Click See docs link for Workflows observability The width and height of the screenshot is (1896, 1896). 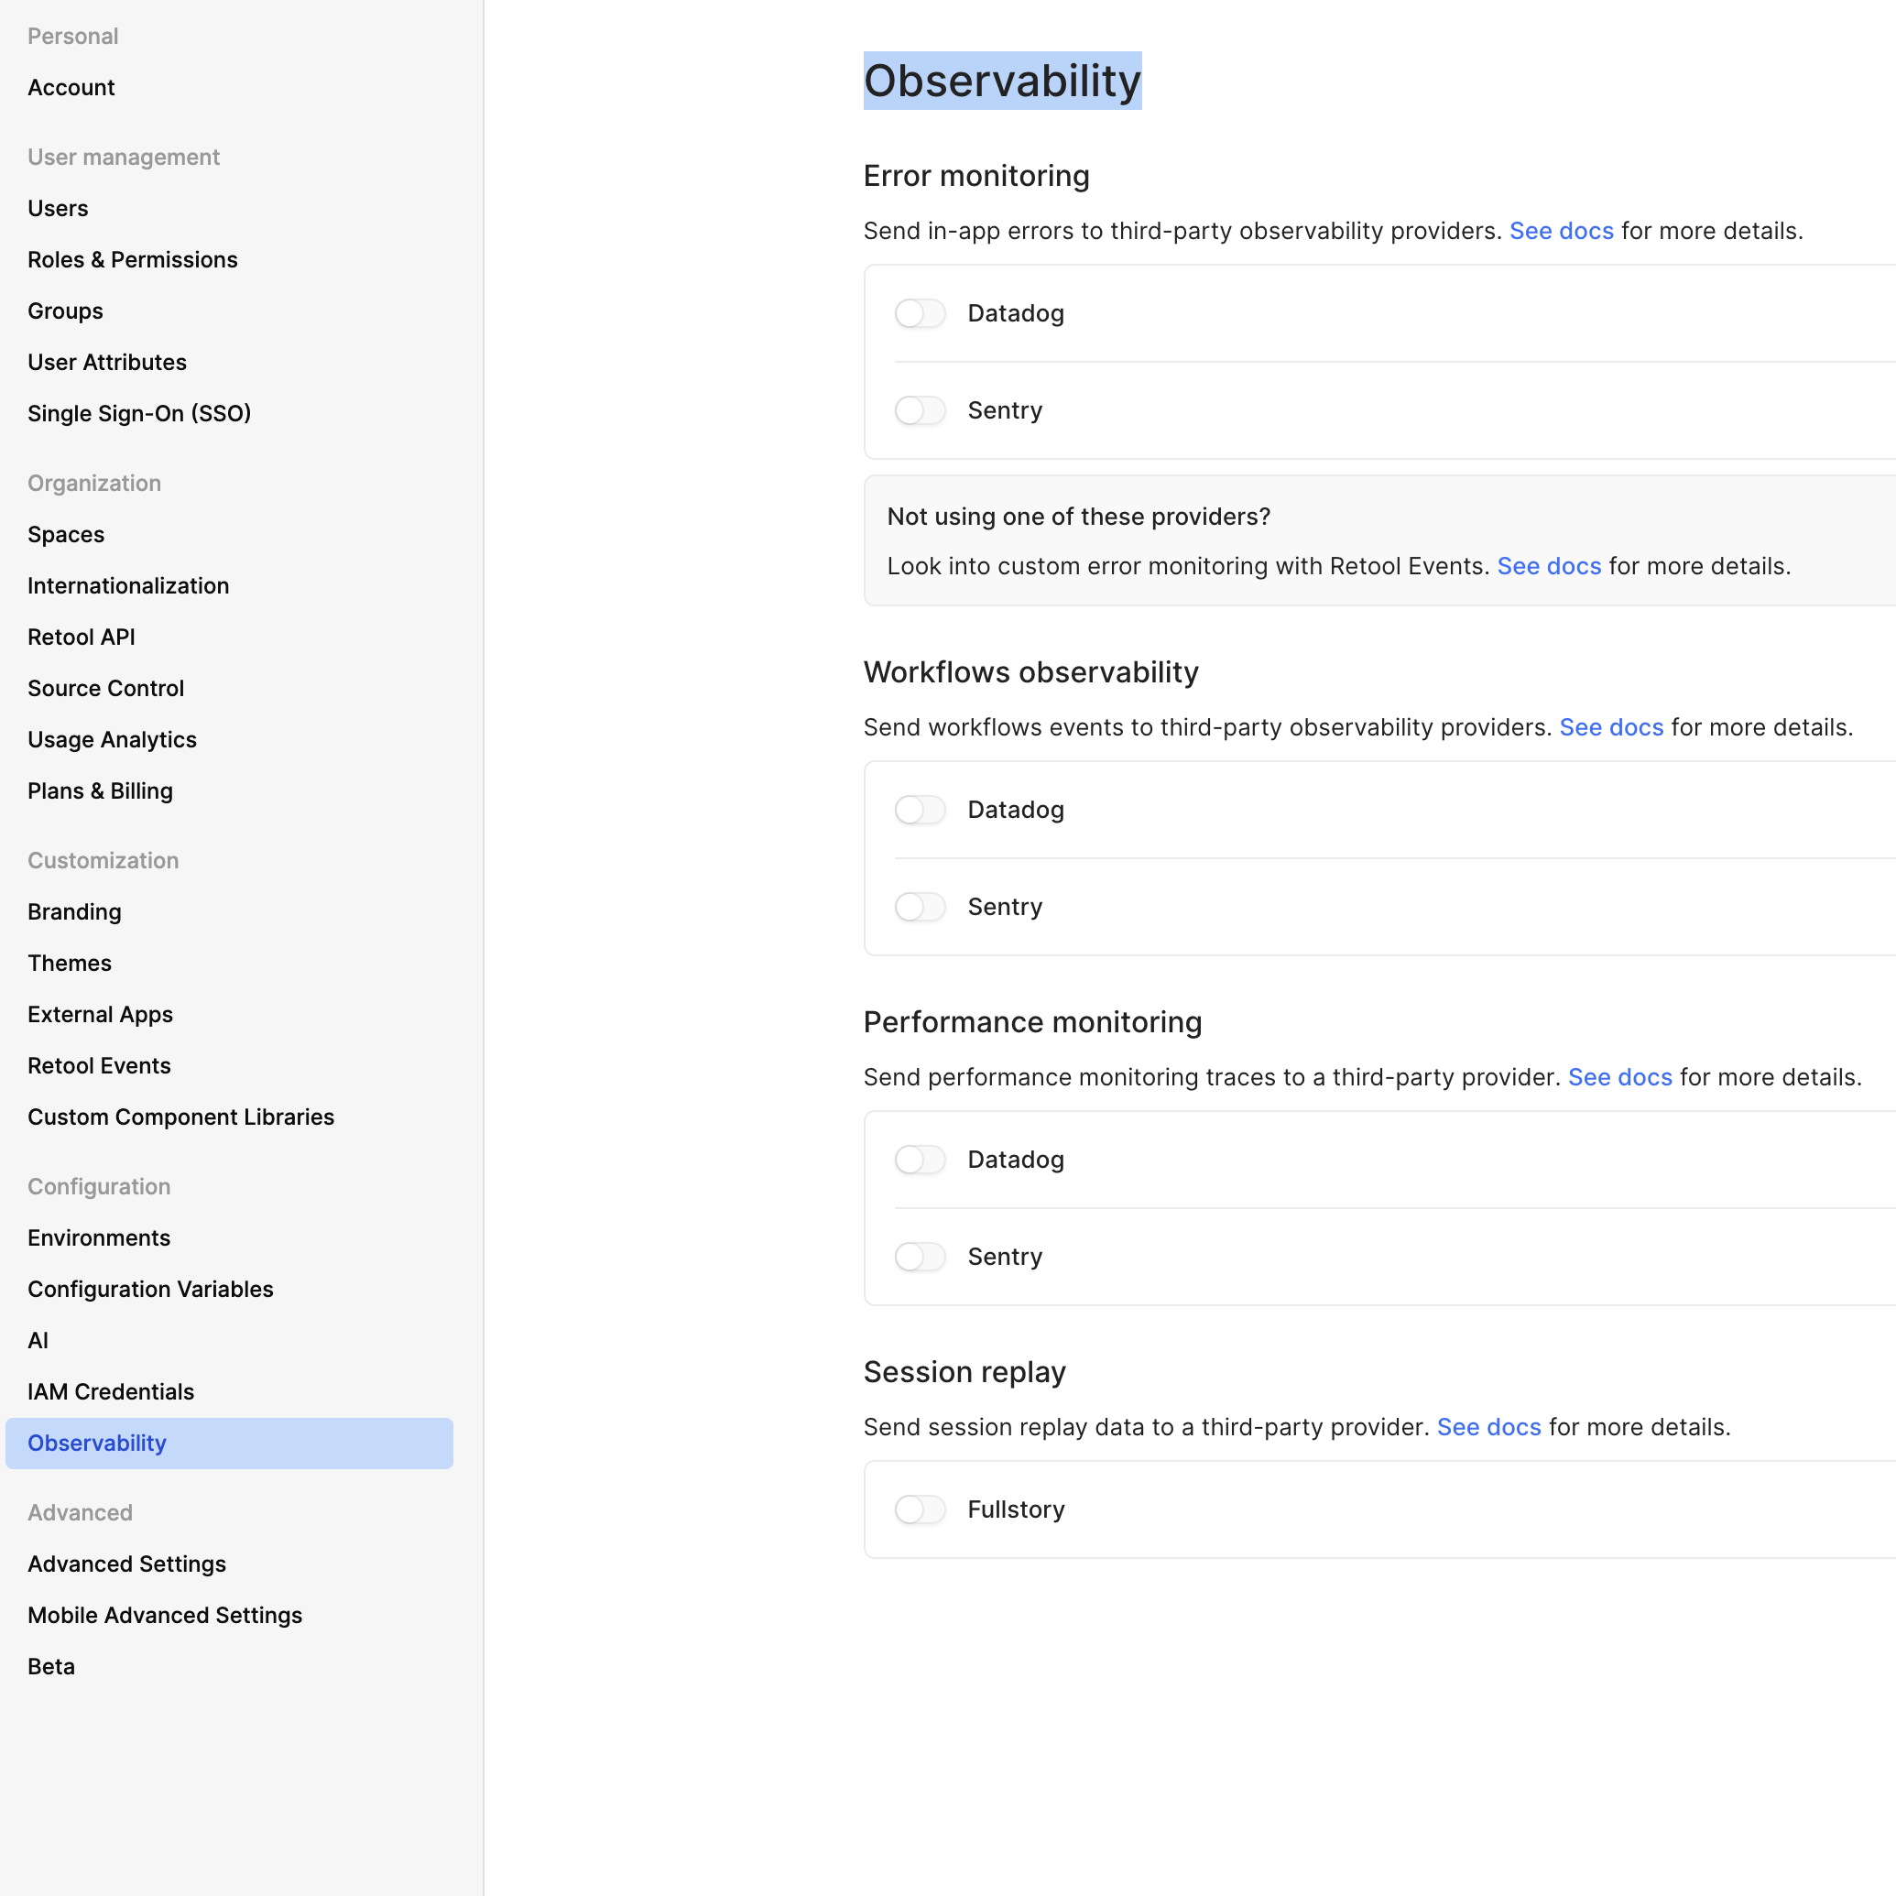click(1610, 727)
